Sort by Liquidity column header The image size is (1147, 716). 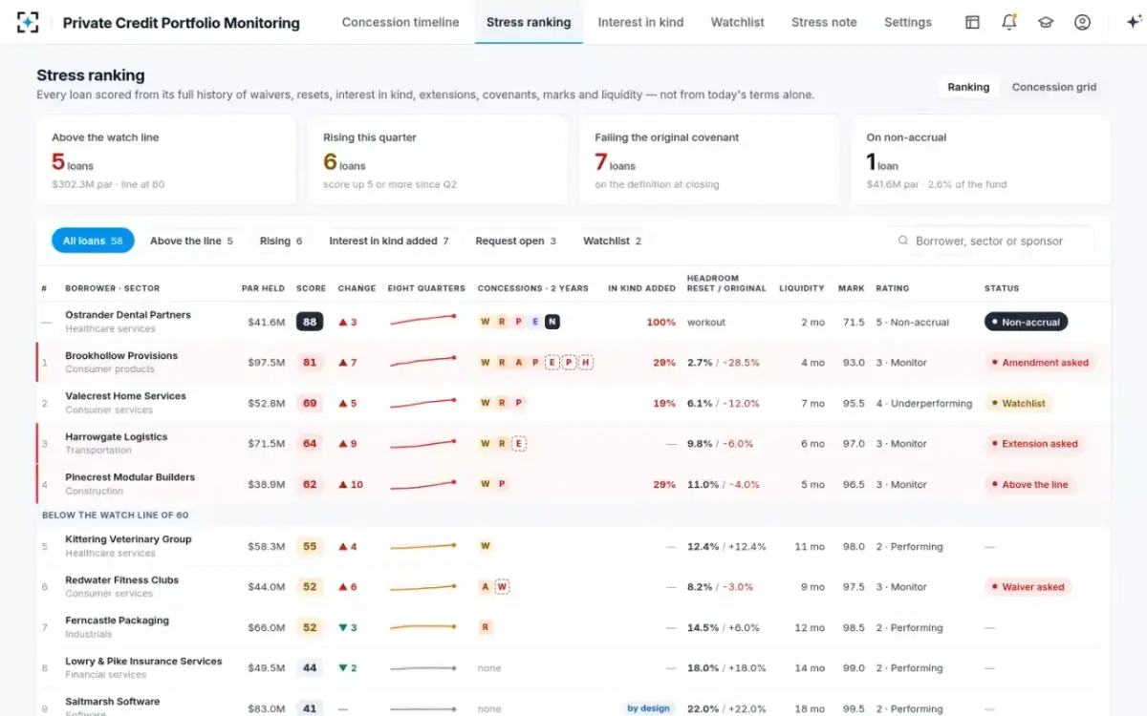click(801, 288)
